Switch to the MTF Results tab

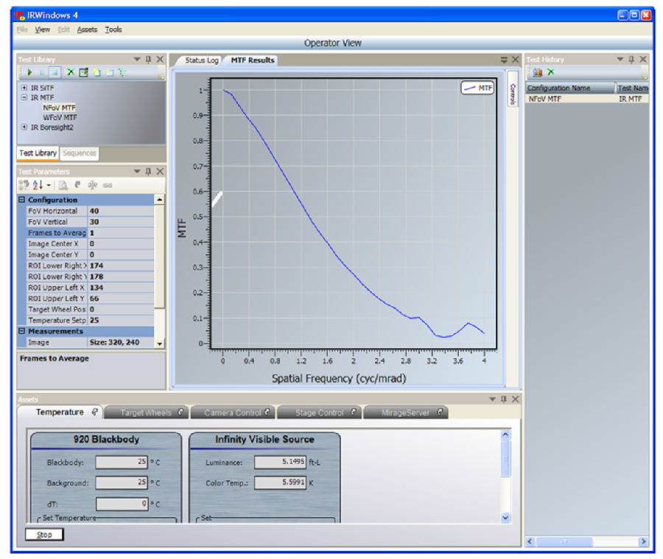(253, 60)
